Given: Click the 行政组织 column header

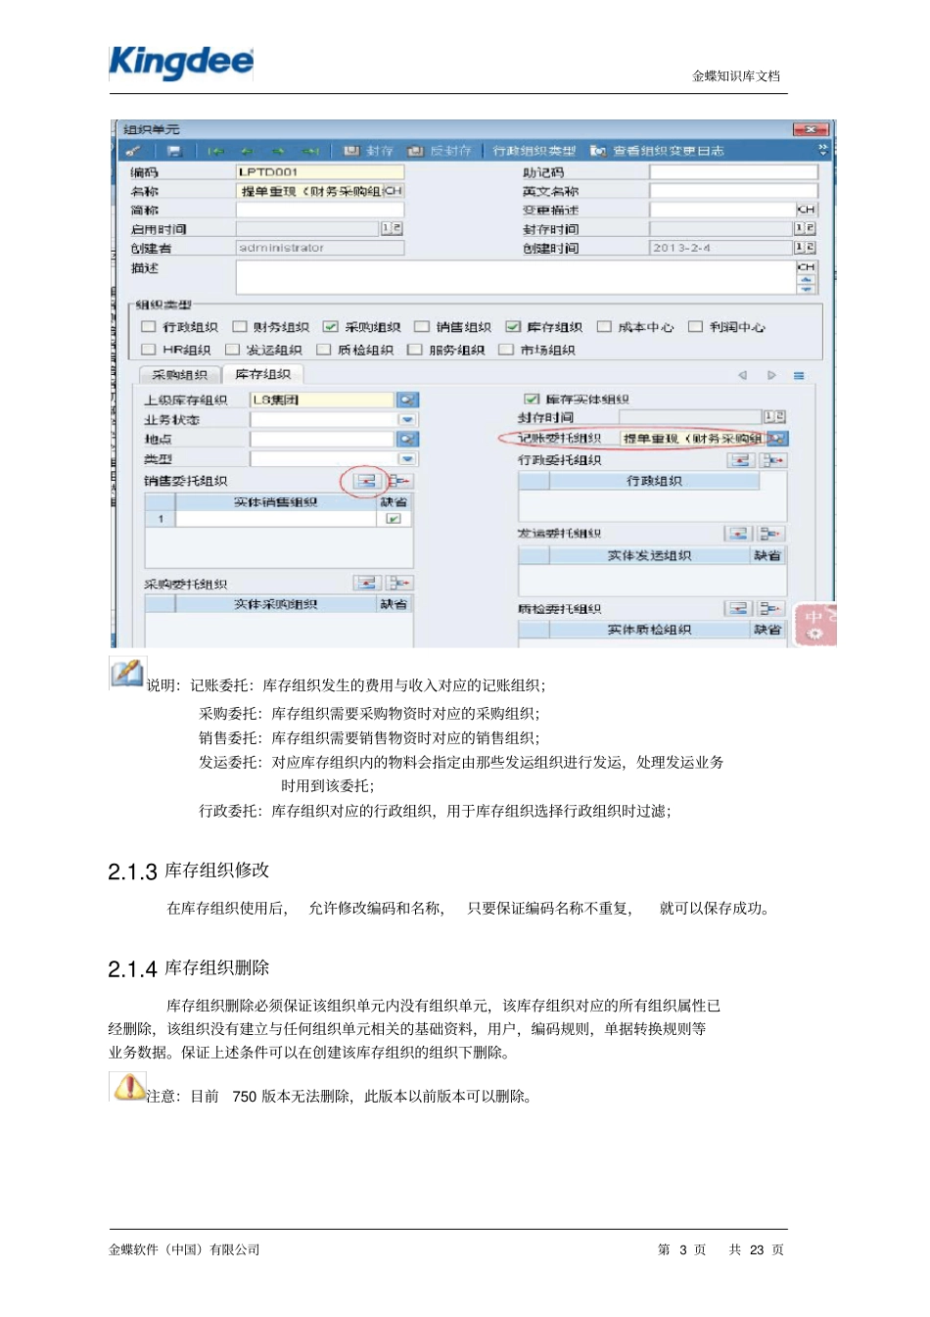Looking at the screenshot, I should pos(654,482).
